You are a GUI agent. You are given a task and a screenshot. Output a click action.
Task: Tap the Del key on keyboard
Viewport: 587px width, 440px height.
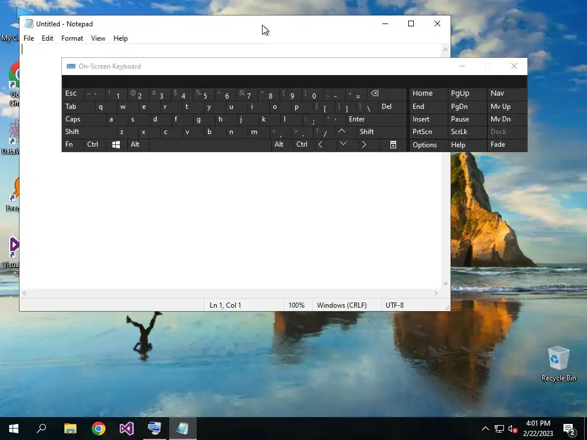[x=392, y=107]
